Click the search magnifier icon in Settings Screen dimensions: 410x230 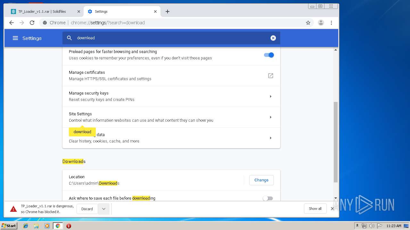click(70, 38)
